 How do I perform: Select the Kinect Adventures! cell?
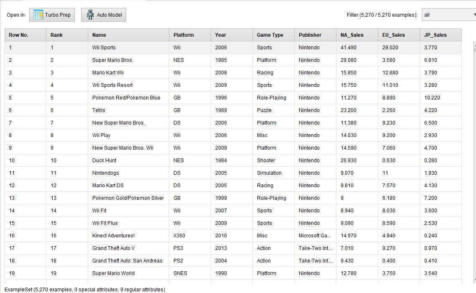coord(129,236)
